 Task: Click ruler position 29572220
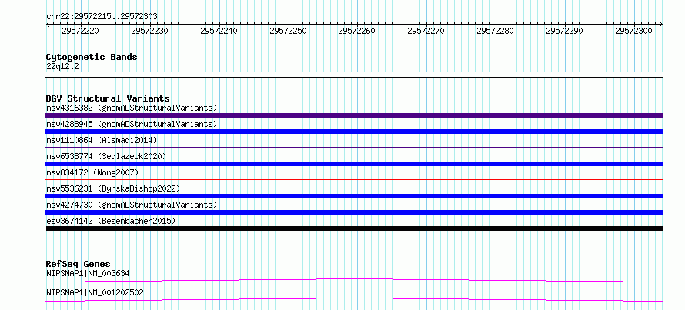80,31
